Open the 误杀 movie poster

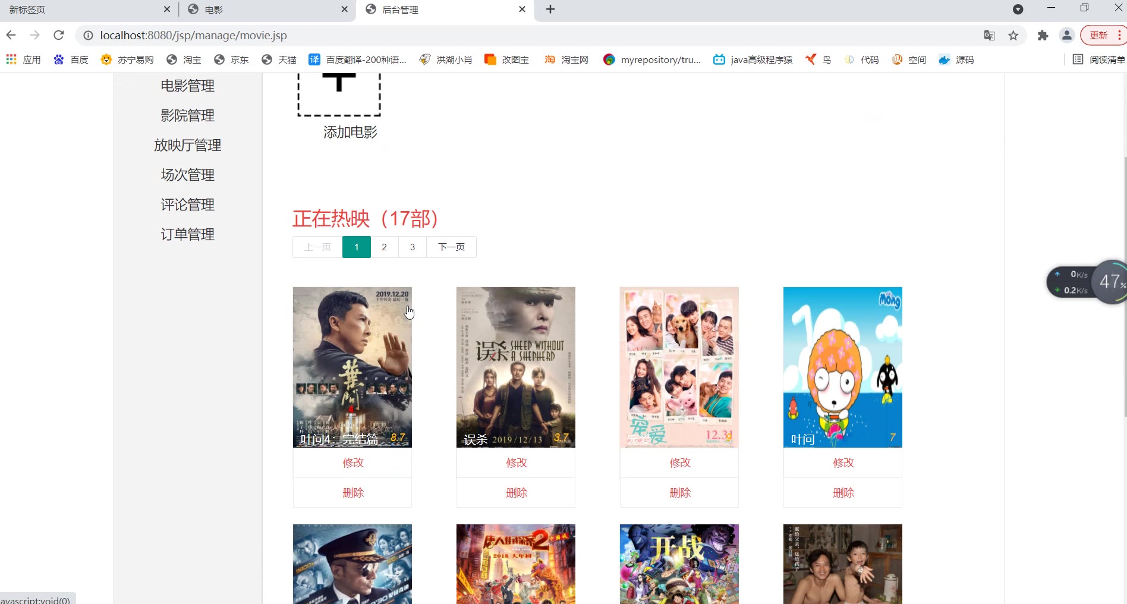point(515,367)
